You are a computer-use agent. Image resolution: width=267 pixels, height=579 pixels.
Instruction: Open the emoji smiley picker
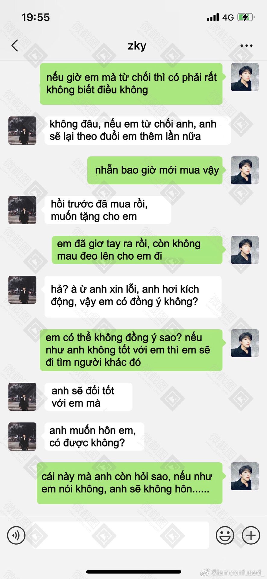[225, 535]
